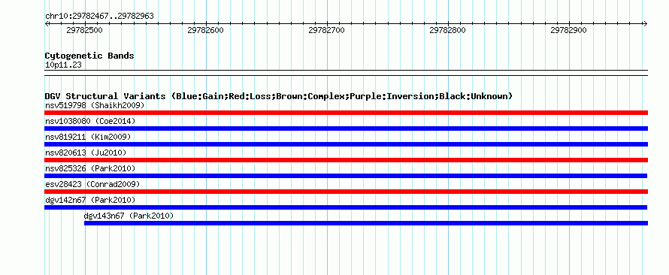Open variant label nsv819211 (Kim2009)
Image resolution: width=669 pixels, height=275 pixels.
[88, 137]
